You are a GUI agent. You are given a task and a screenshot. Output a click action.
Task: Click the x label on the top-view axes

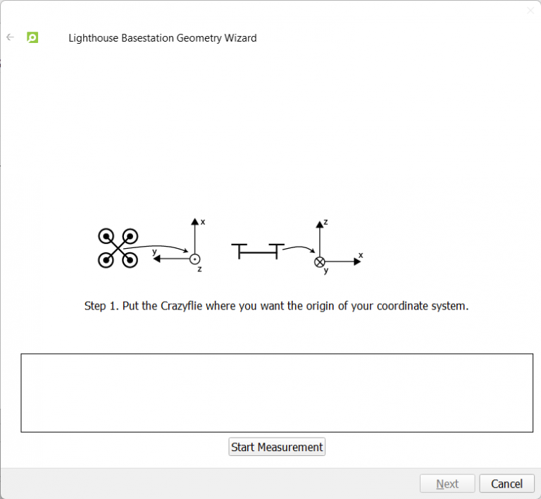[x=203, y=221]
